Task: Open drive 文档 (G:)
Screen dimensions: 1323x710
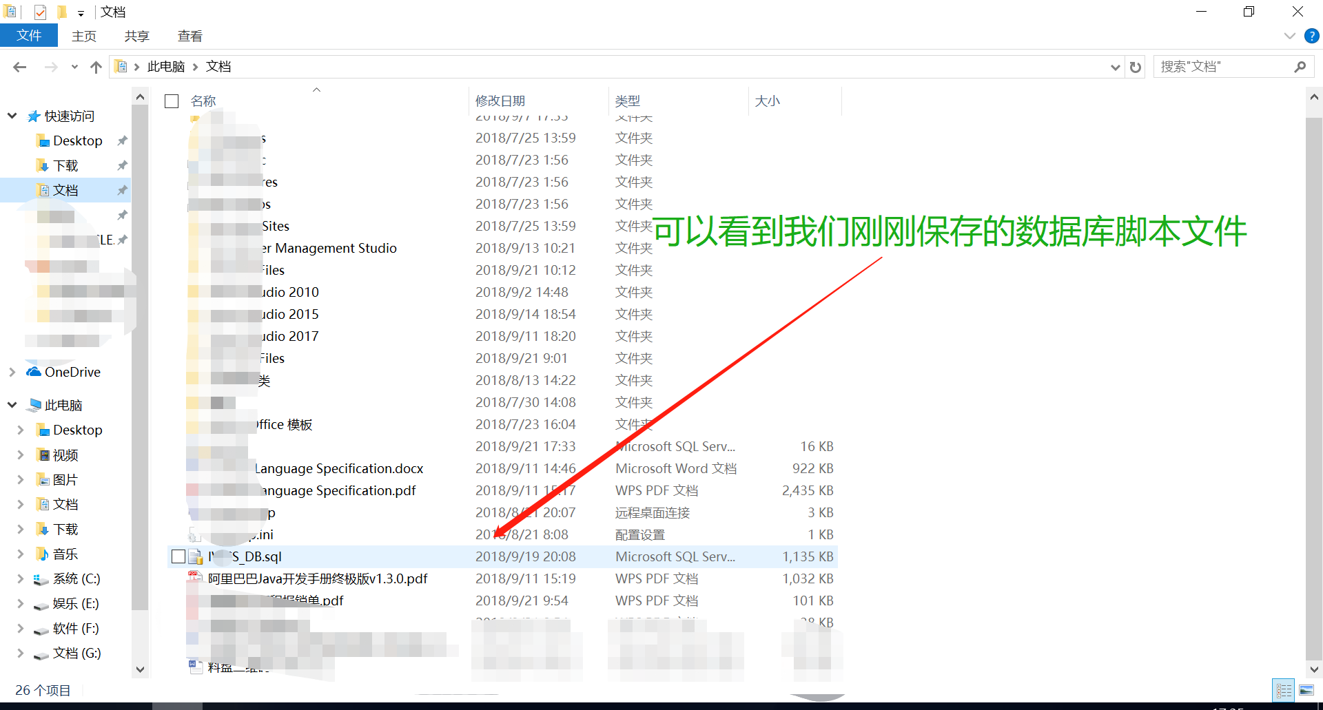Action: [76, 654]
